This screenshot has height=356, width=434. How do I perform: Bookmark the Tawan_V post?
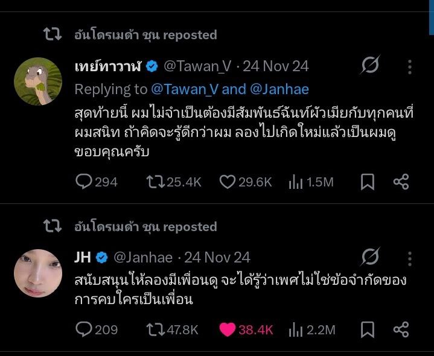point(367,182)
